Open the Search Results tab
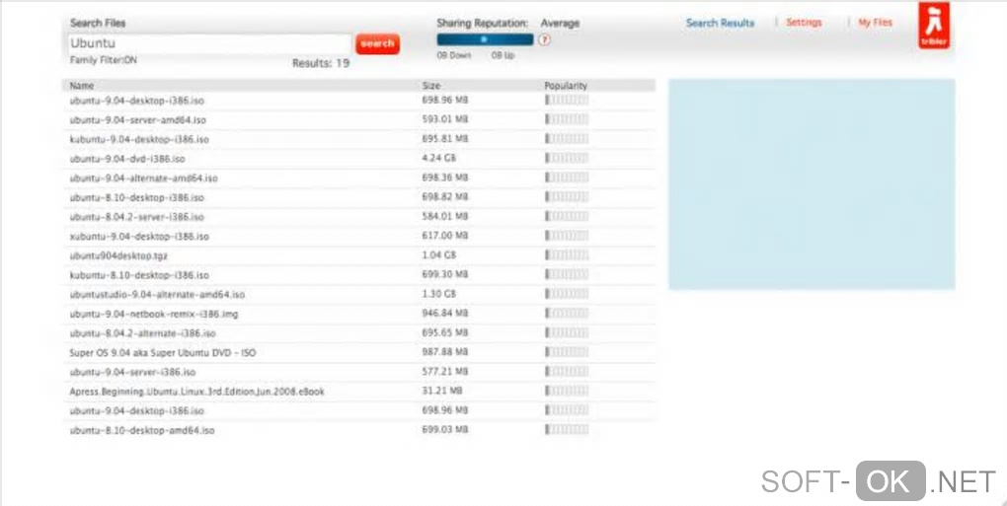The height and width of the screenshot is (506, 1007). pyautogui.click(x=720, y=23)
